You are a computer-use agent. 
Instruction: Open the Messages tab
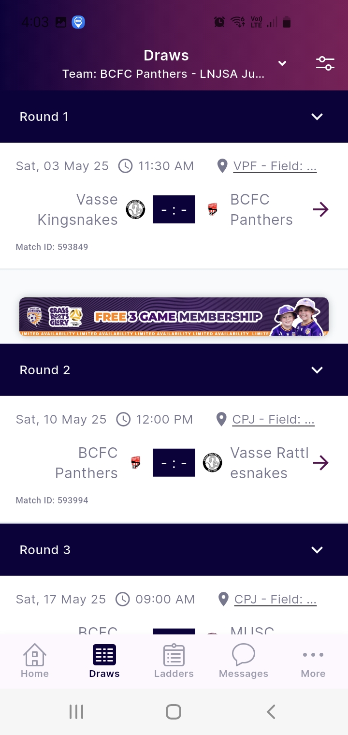pyautogui.click(x=244, y=661)
